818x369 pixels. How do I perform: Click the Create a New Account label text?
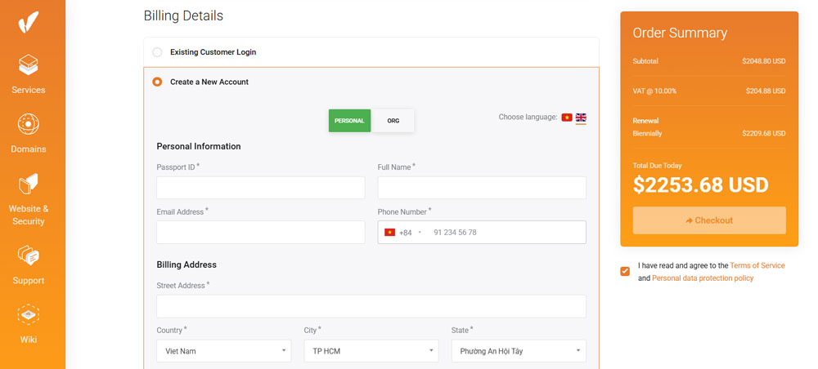[x=209, y=82]
